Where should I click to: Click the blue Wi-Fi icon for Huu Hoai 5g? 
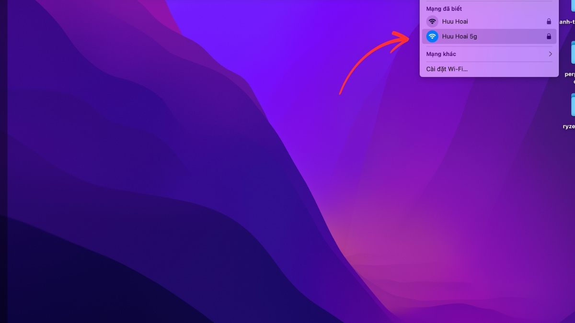tap(432, 36)
